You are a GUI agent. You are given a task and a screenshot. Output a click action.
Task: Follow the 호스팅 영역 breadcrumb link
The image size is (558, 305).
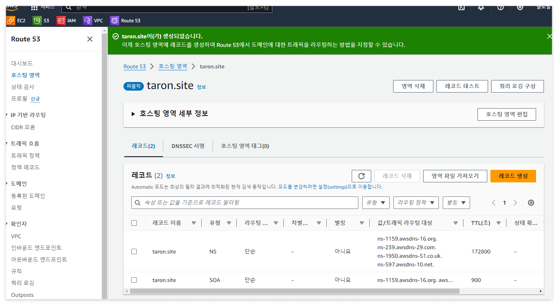173,66
